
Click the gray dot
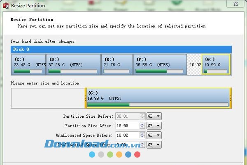[x=101, y=154]
